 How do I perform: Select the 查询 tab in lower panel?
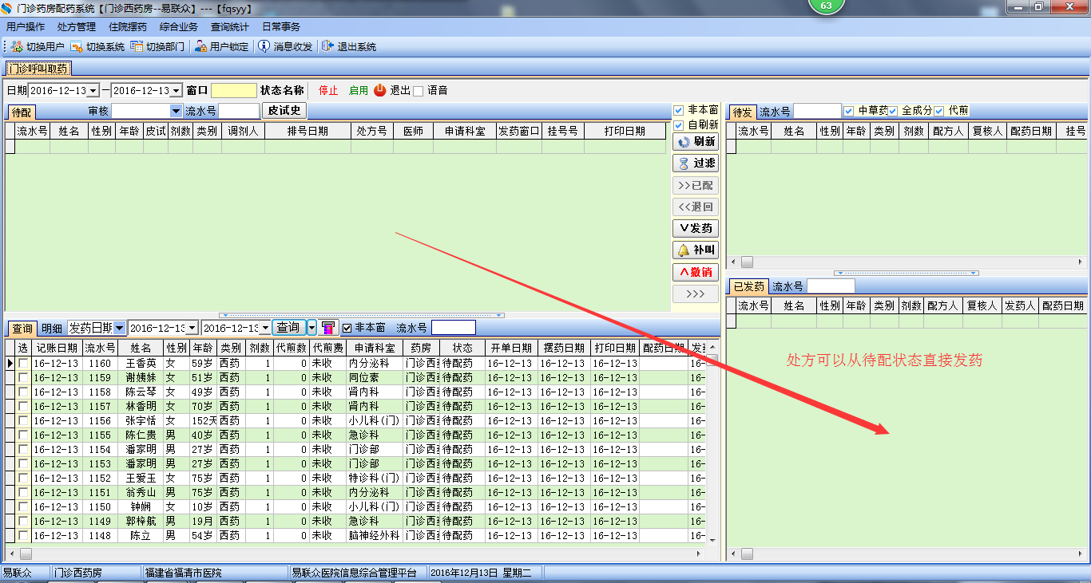(x=22, y=328)
